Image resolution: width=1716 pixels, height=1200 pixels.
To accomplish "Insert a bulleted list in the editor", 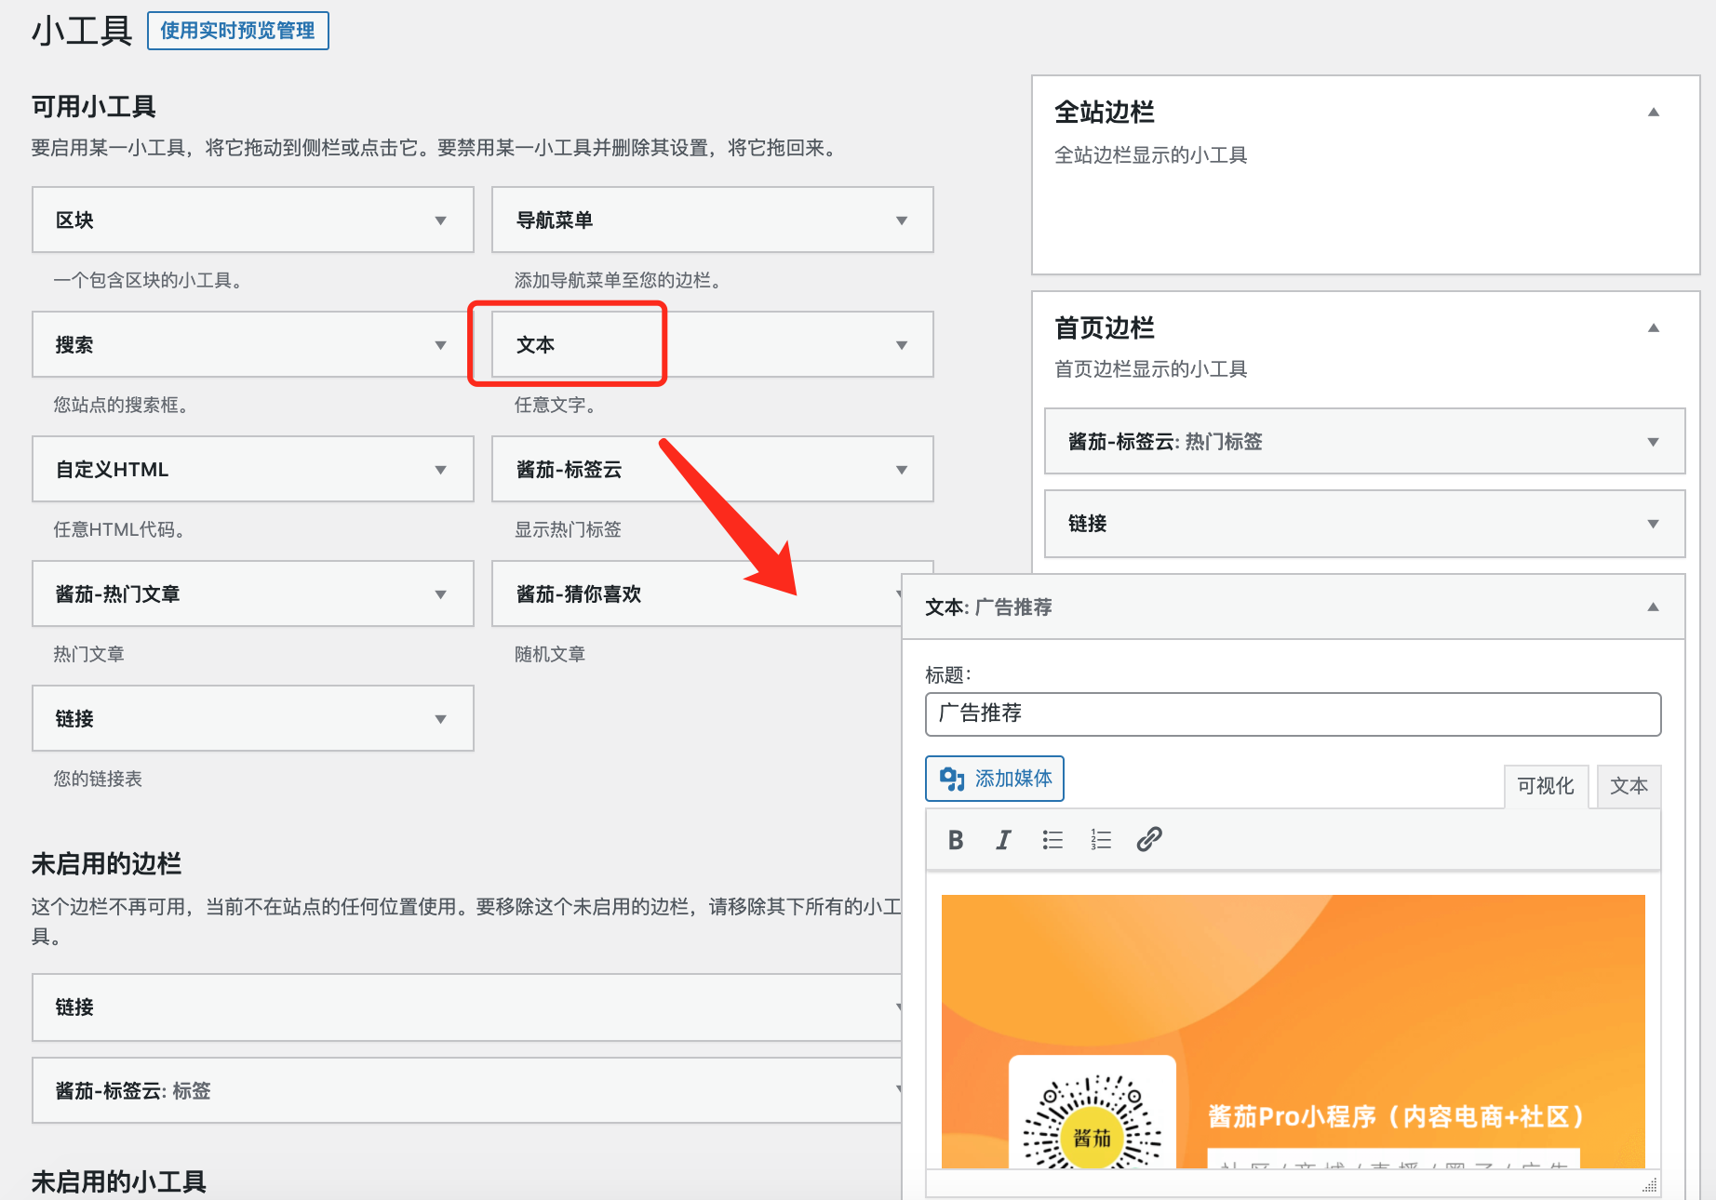I will click(1052, 840).
